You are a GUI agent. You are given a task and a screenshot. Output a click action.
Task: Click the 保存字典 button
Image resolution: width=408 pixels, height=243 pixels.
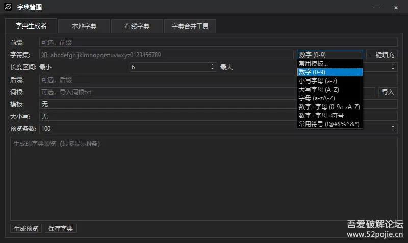(61, 228)
